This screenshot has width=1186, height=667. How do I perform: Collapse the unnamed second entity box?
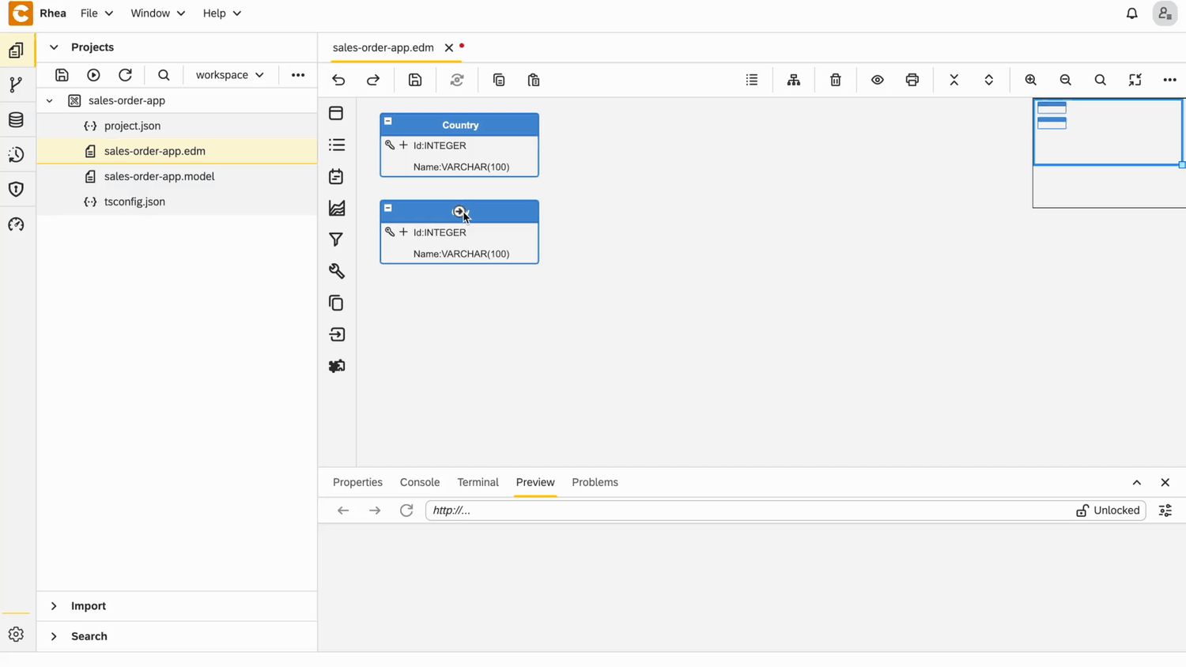point(388,208)
